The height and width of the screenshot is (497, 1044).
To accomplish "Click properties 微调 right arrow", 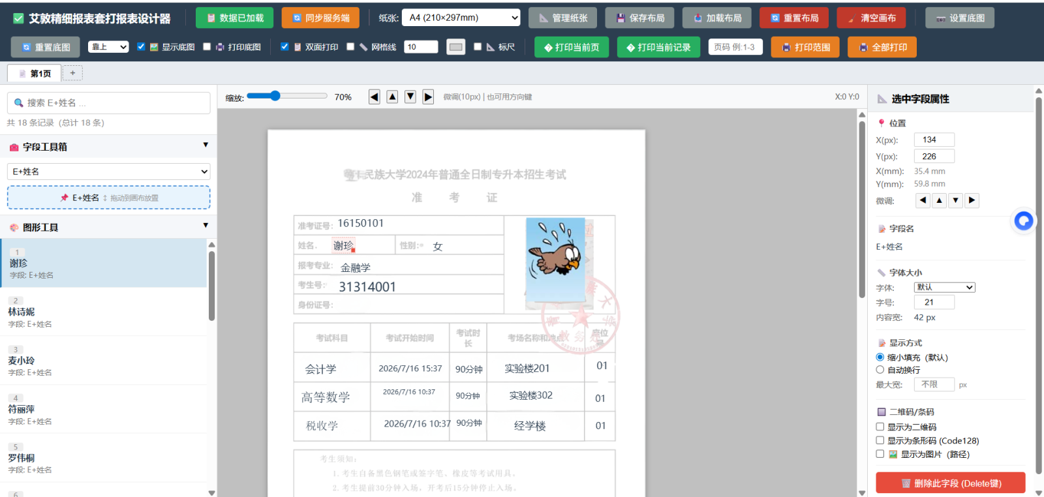I will 972,200.
